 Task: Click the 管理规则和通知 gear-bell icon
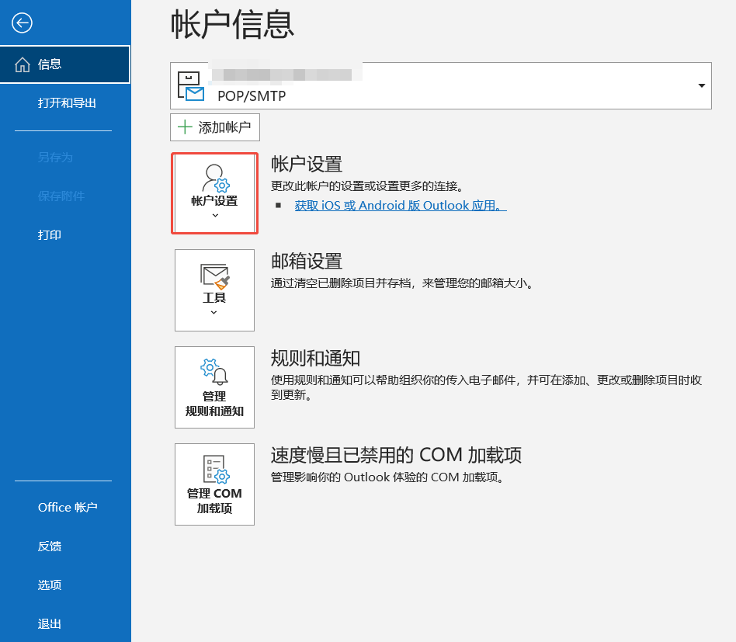214,372
